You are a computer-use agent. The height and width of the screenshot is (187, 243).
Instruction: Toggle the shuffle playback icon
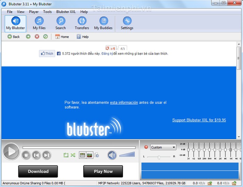[73, 155]
